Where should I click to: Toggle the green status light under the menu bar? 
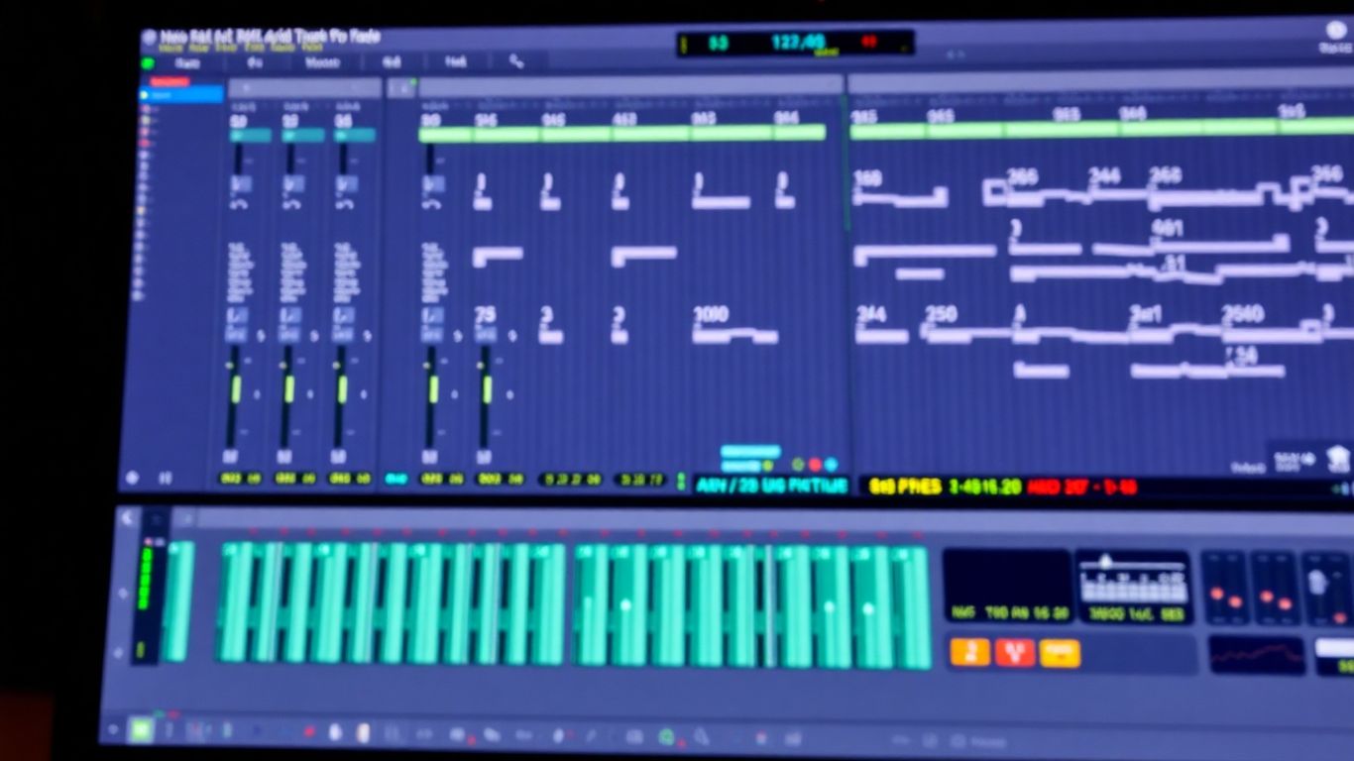coord(147,62)
